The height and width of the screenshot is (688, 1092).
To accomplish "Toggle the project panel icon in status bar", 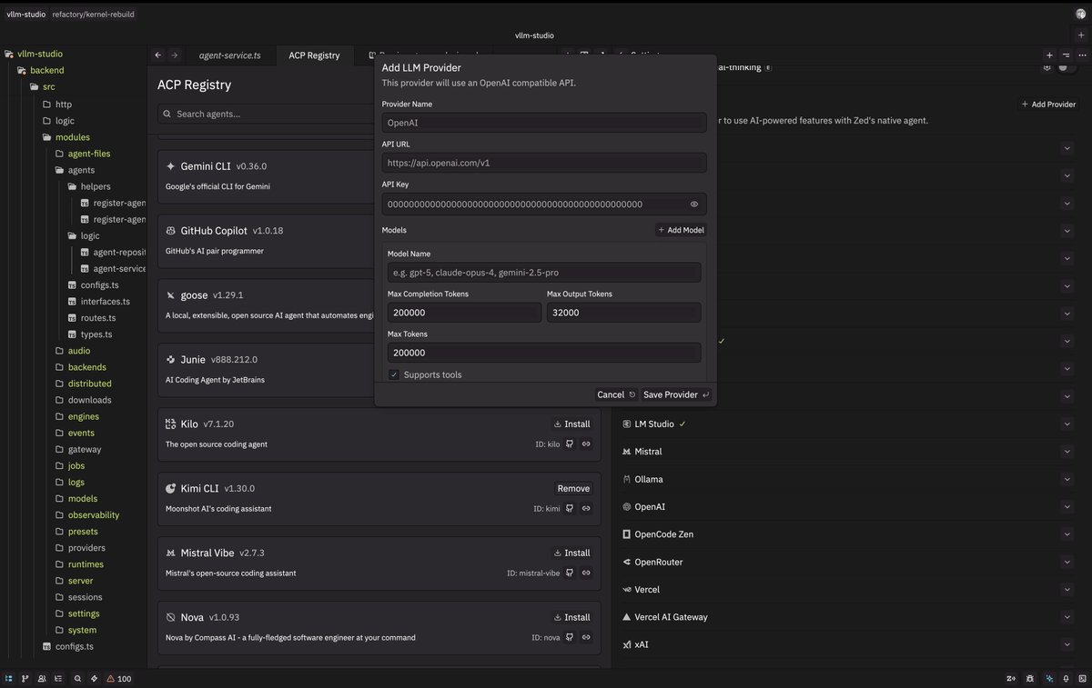I will coord(9,678).
